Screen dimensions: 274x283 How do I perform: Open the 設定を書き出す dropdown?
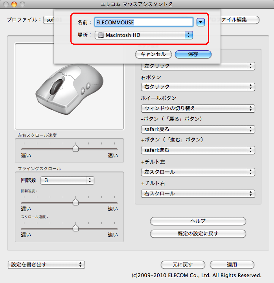[46, 265]
